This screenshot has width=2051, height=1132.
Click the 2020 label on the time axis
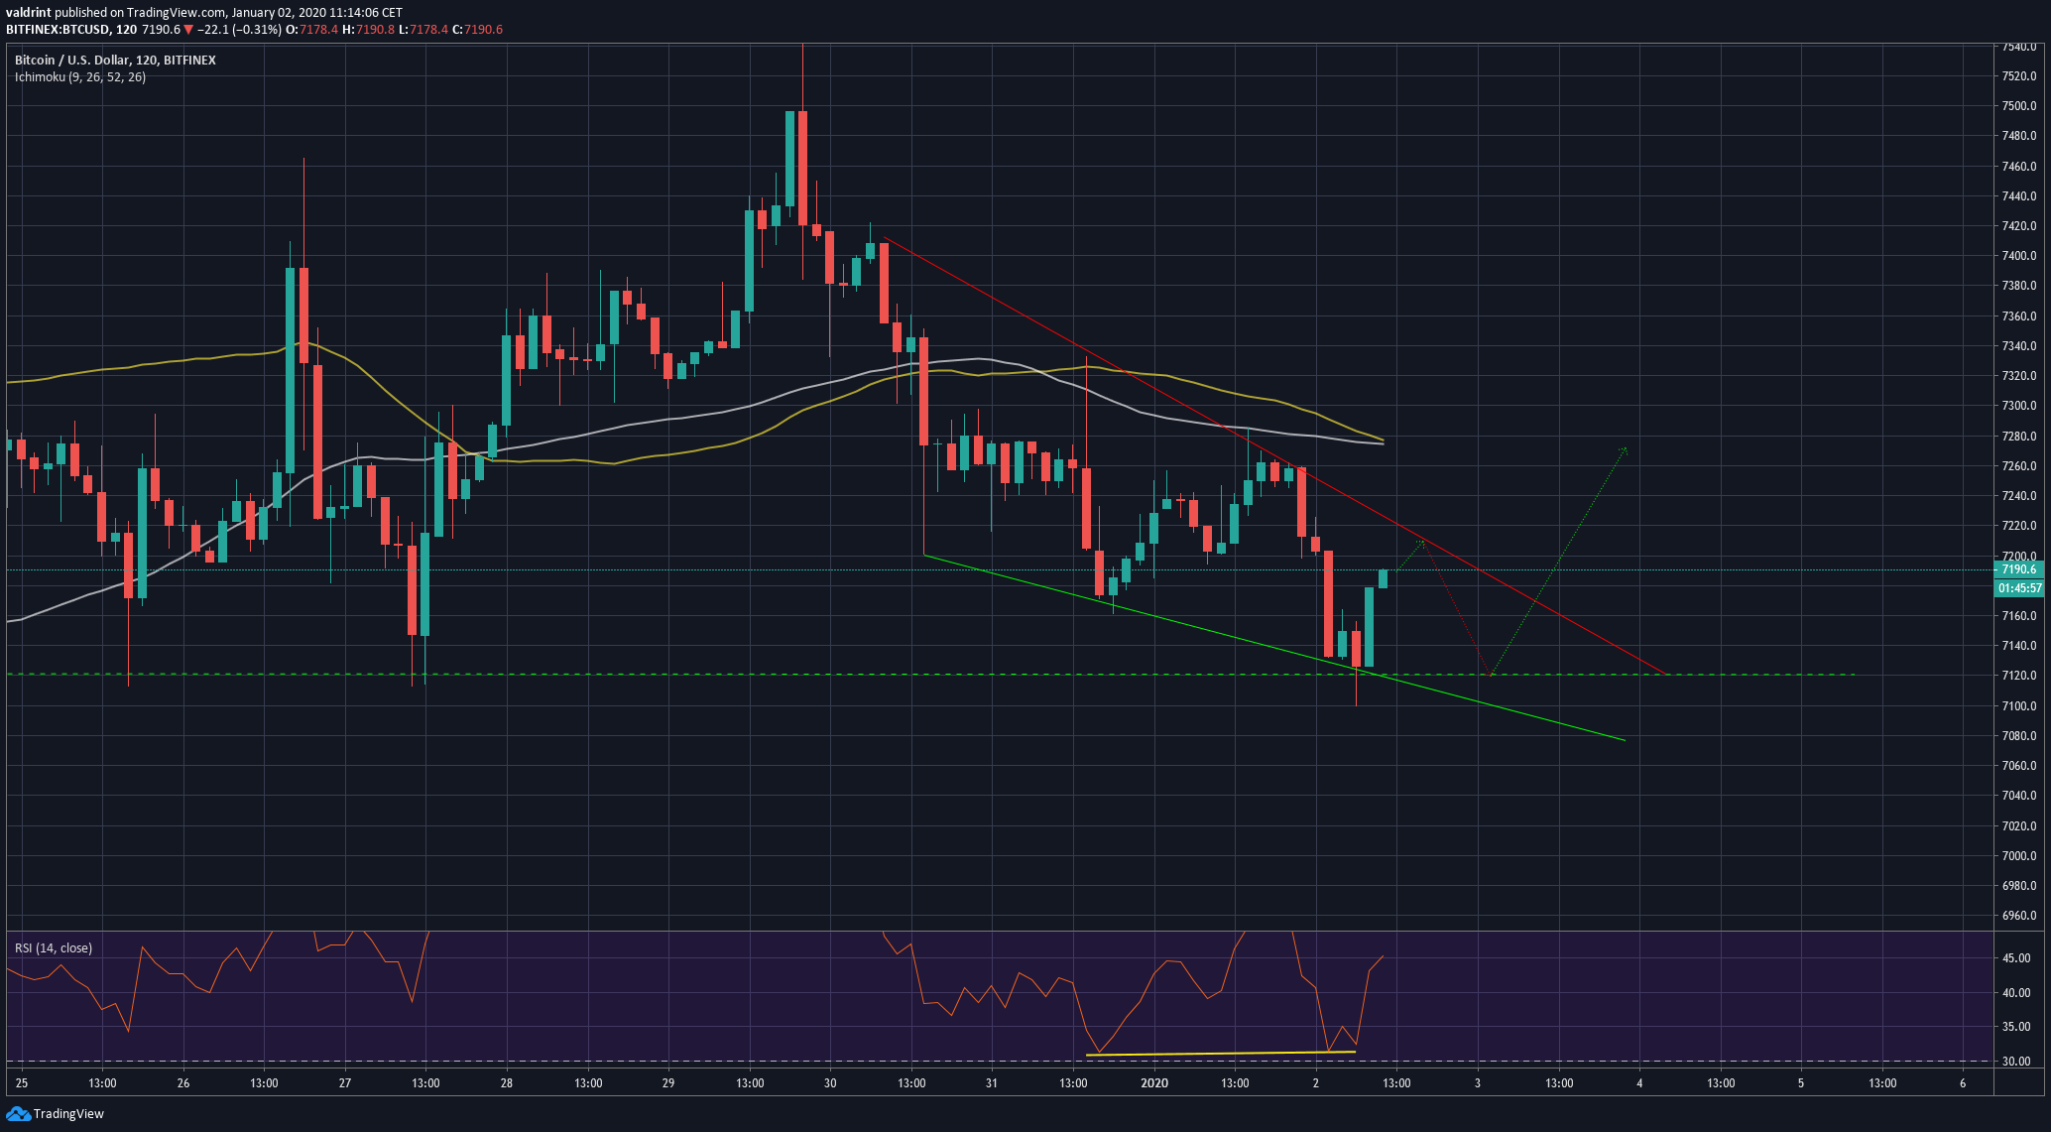1153,1083
